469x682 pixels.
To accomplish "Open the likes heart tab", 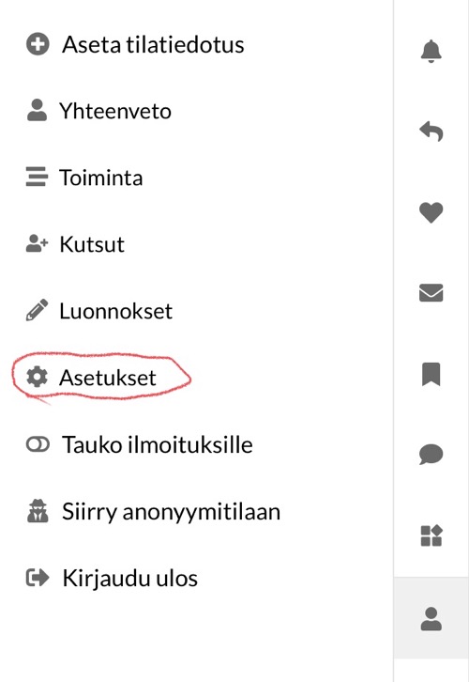I will tap(431, 212).
